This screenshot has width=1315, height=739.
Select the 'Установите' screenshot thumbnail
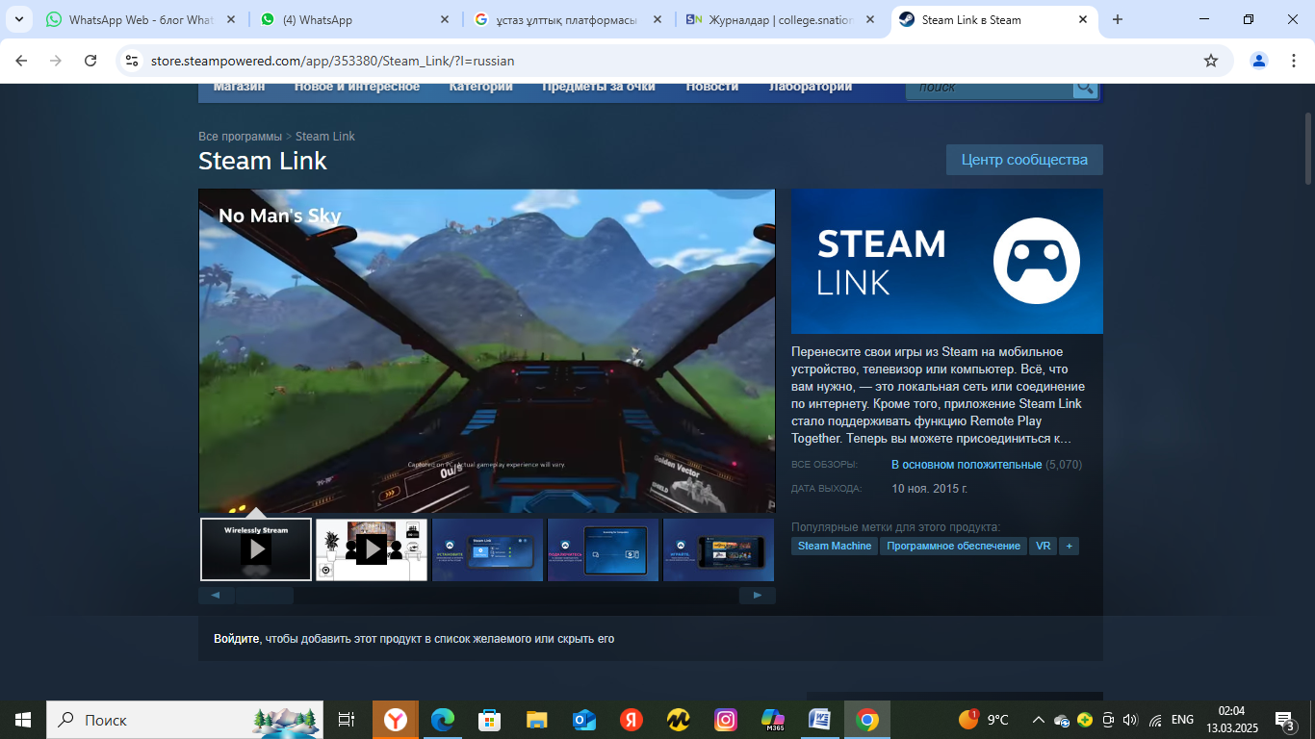pyautogui.click(x=487, y=549)
